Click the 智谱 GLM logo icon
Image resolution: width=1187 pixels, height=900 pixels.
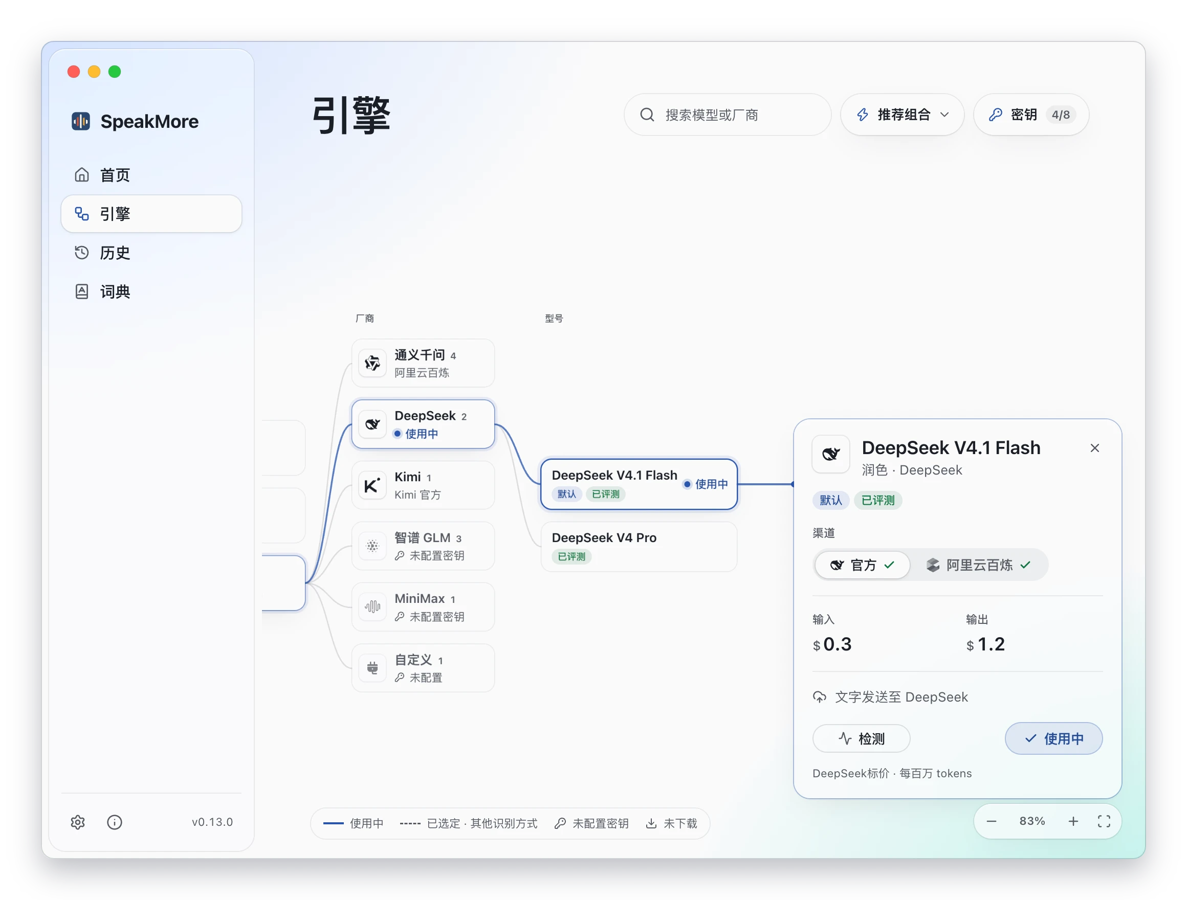(x=372, y=546)
